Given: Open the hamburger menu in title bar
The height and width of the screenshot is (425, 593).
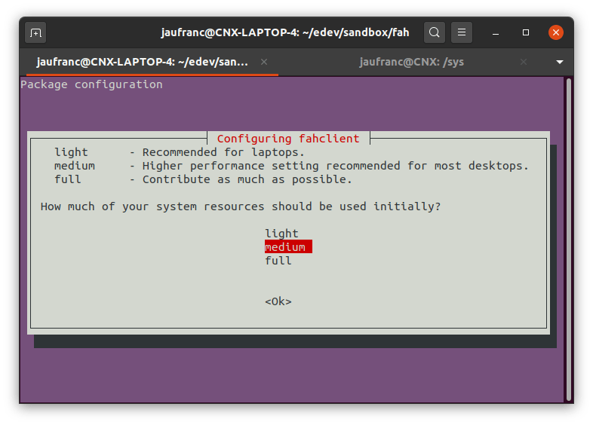Looking at the screenshot, I should [462, 32].
